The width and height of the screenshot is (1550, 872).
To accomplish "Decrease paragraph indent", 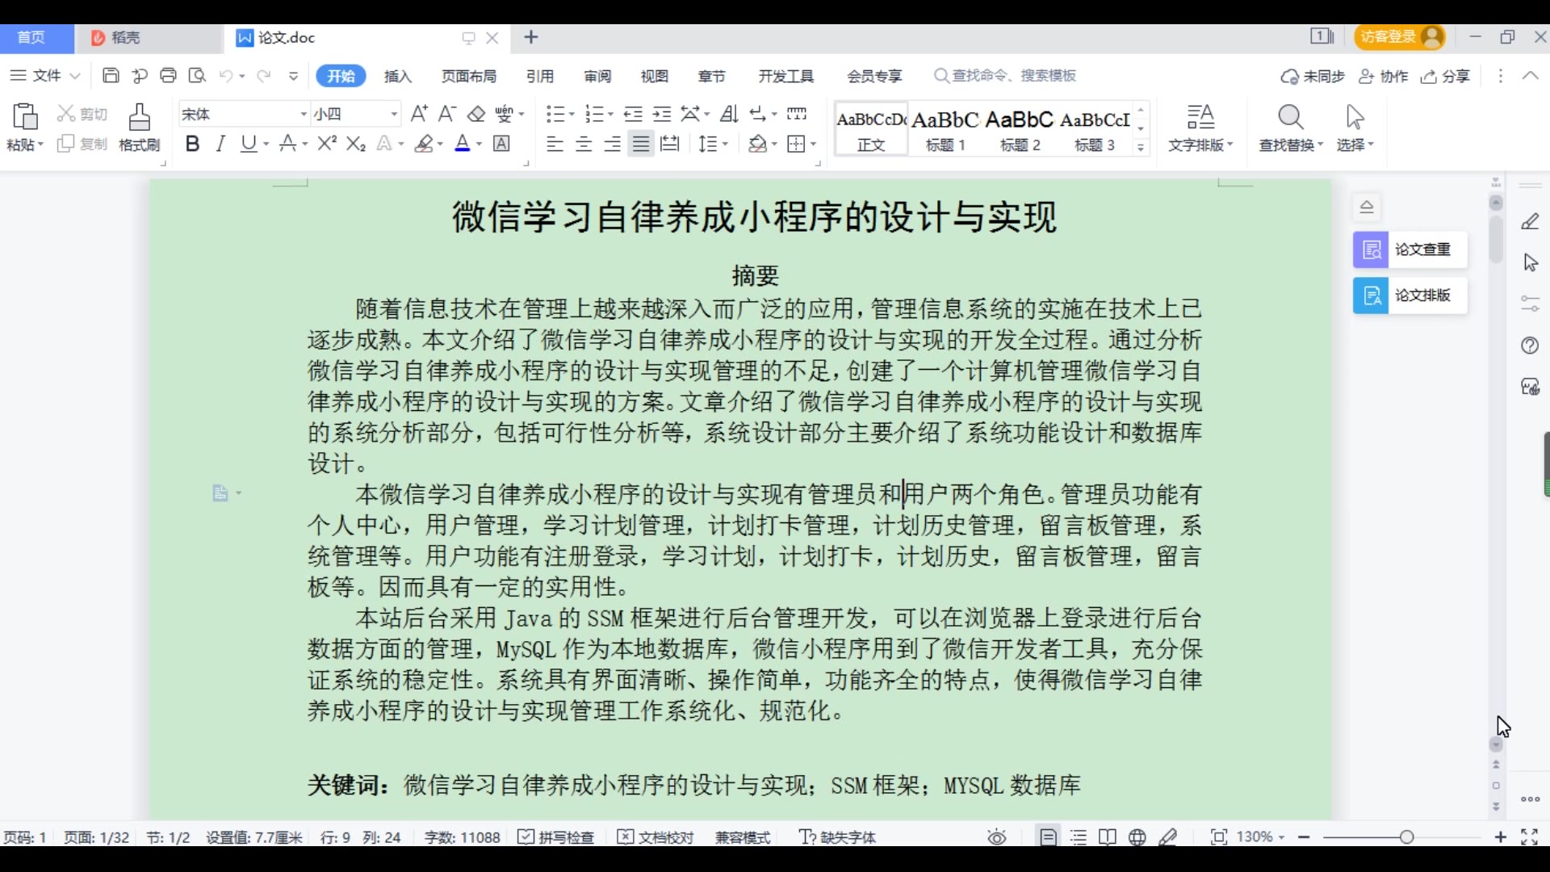I will (633, 114).
